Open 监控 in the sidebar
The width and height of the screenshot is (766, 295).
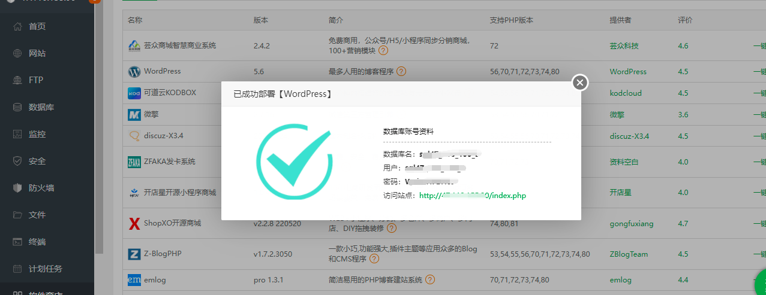(x=37, y=134)
